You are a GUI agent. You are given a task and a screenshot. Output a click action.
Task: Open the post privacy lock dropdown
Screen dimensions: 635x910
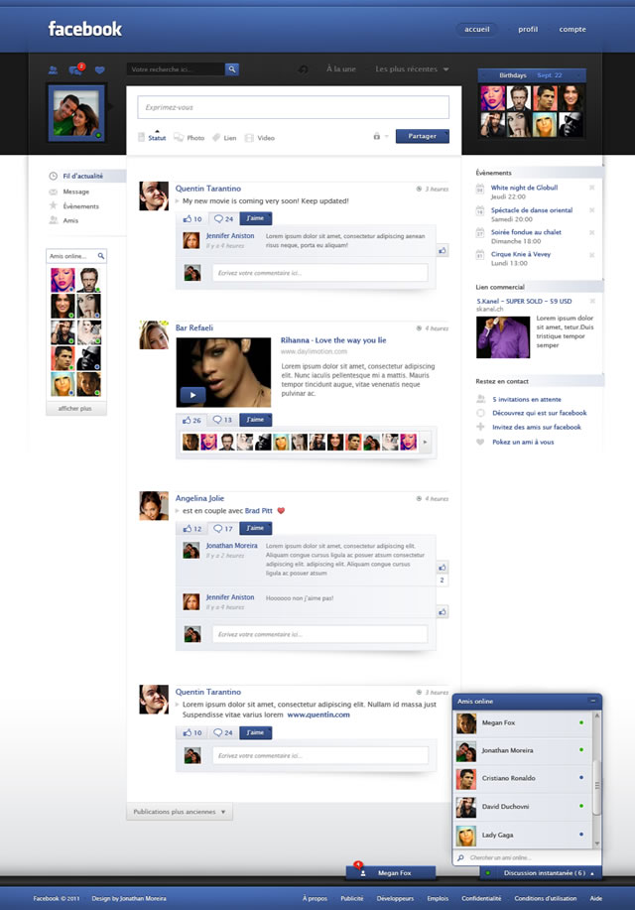[x=380, y=136]
